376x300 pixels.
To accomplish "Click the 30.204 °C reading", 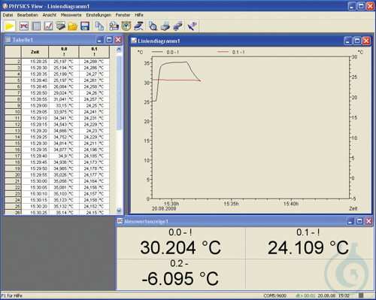I will point(180,247).
